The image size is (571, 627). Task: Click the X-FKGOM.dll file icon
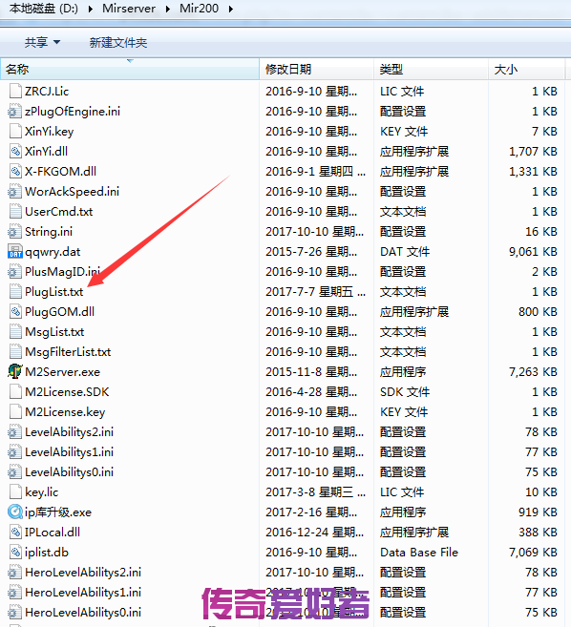tap(15, 171)
